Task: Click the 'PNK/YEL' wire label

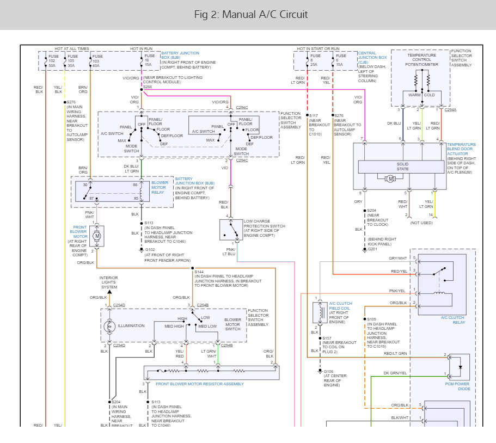Action: point(397,291)
